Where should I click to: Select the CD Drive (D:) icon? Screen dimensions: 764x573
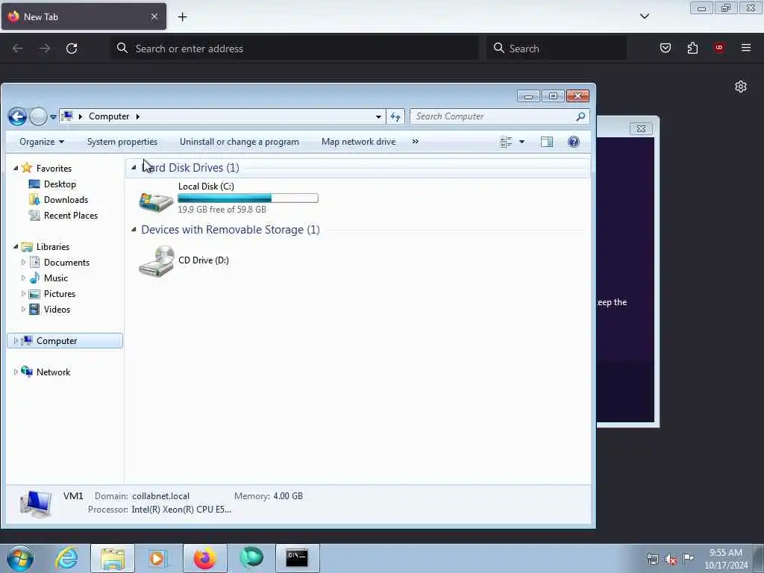(156, 261)
